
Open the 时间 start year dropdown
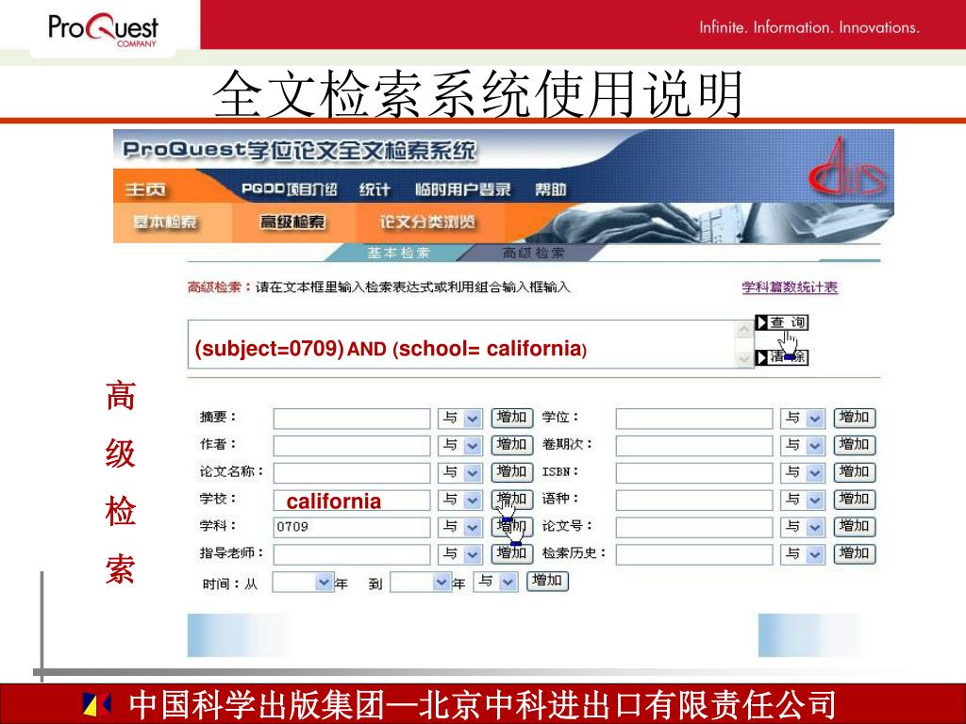coord(303,582)
